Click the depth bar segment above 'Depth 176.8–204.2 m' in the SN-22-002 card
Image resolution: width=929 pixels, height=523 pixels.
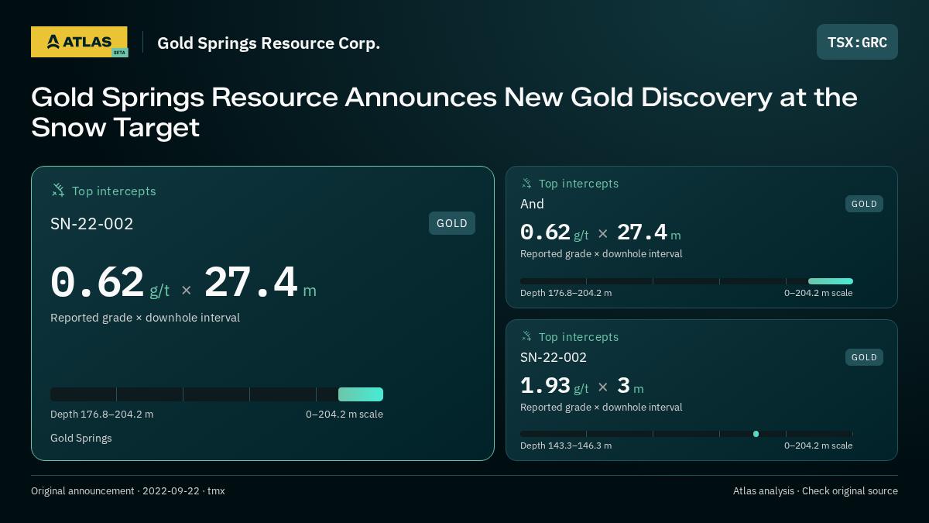pyautogui.click(x=361, y=394)
